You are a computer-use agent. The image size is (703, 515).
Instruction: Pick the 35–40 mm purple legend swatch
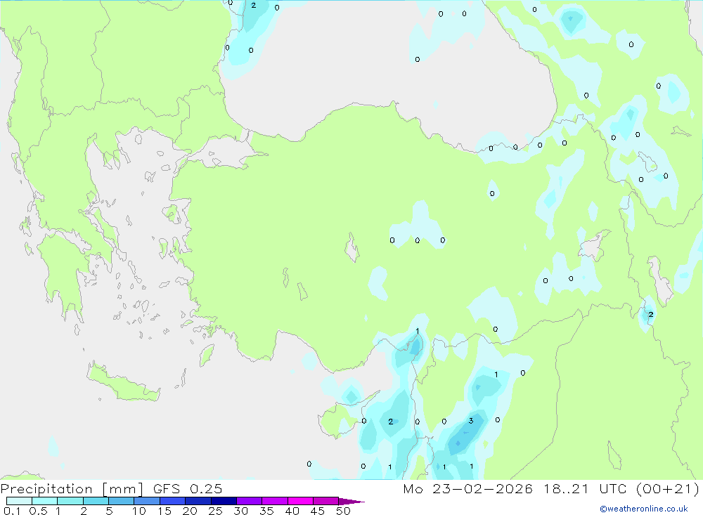274,501
